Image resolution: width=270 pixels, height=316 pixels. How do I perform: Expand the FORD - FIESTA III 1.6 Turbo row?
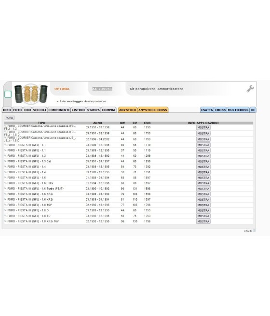coord(5,189)
